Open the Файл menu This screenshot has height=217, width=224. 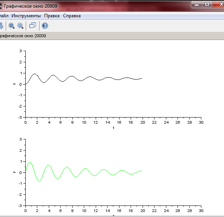(4, 16)
